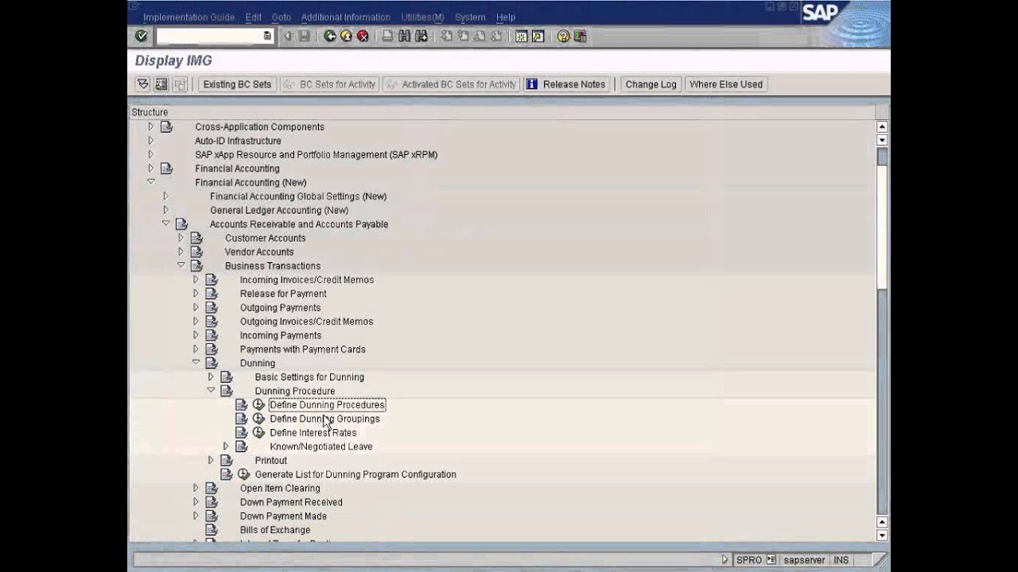Click the Existing BC Sets button
Screen dimensions: 1018x572
click(237, 84)
